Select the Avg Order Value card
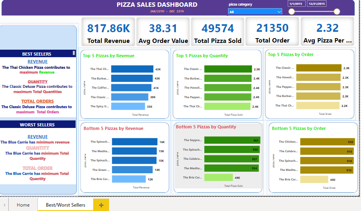Screen dimensions: 361x211 click(x=163, y=32)
